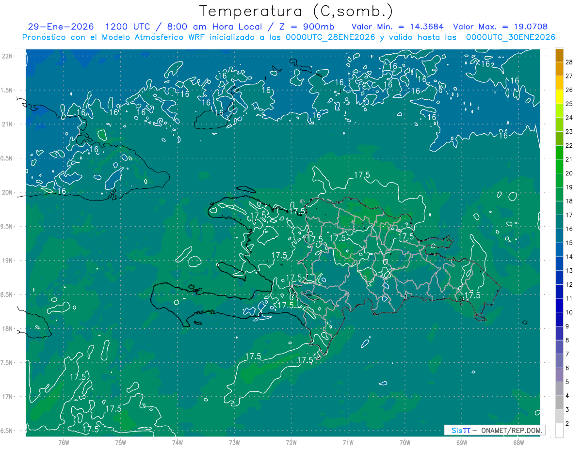Click the '18N' latitude axis label
Viewport: 582px width, 449px height.
(x=8, y=329)
